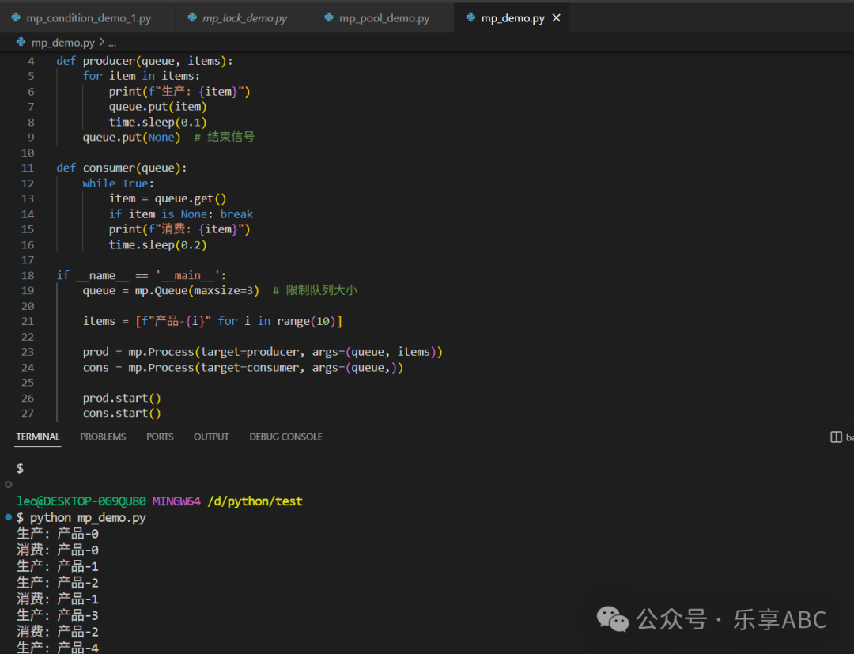This screenshot has width=854, height=654.
Task: Switch to the PROBLEMS panel tab
Action: pyautogui.click(x=103, y=437)
